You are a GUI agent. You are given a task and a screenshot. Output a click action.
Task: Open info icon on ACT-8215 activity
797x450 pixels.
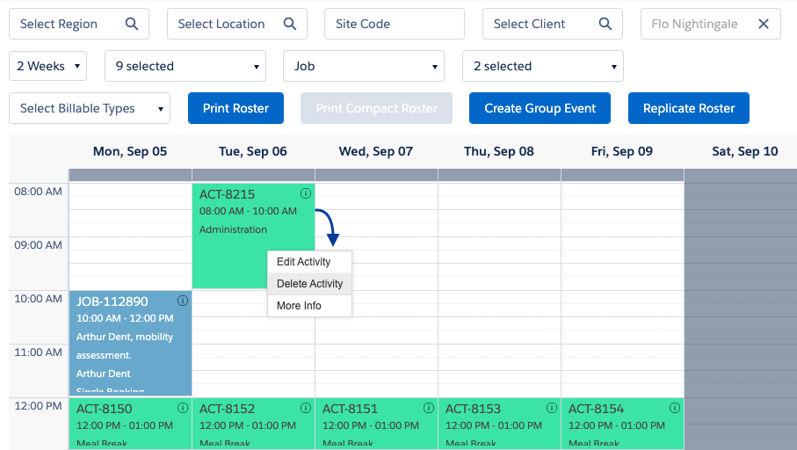click(306, 193)
